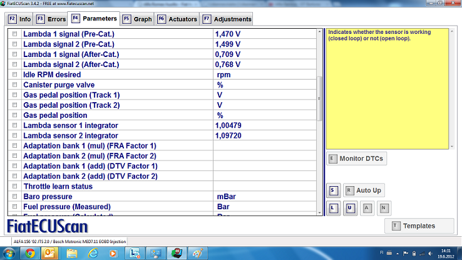Select Throttle learn status label
The image size is (462, 260).
(x=58, y=187)
